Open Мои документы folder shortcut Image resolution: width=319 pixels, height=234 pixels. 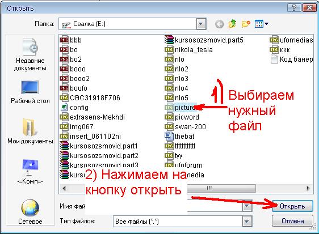[x=30, y=131]
